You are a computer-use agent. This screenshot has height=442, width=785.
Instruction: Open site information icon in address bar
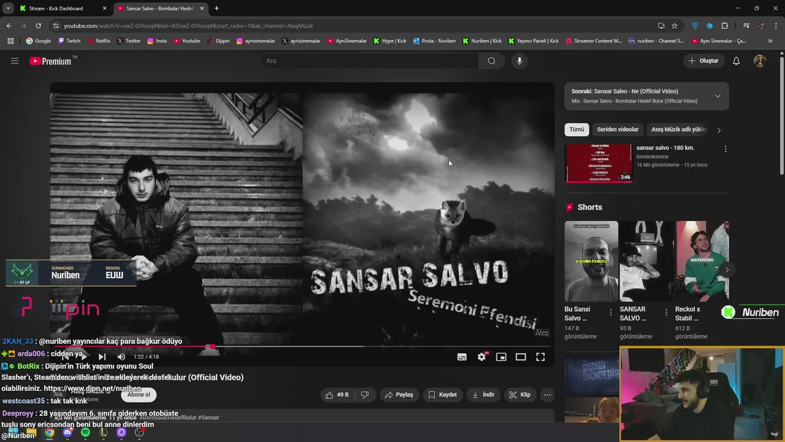click(x=56, y=26)
